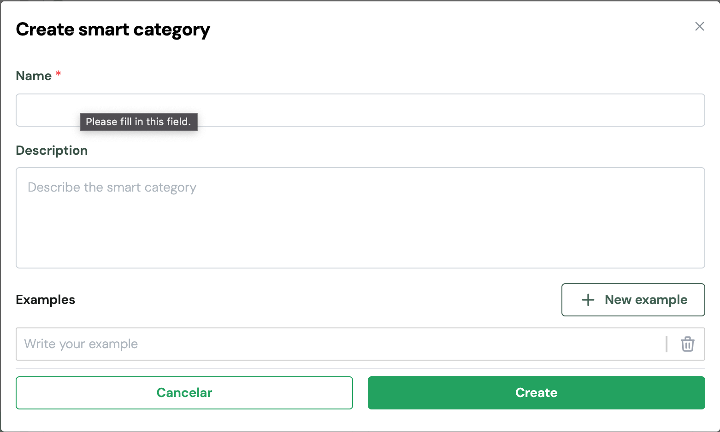The image size is (720, 432).
Task: Click the red required asterisk by Name
Action: coord(59,74)
